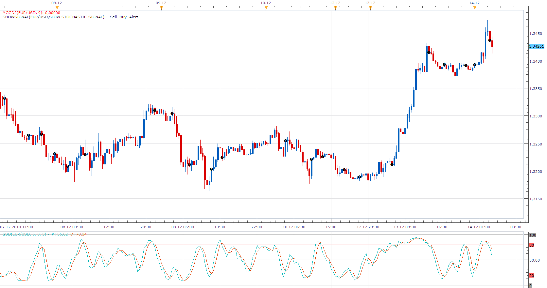
Task: Click the D: 70,34 stochastic value
Action: [79, 234]
